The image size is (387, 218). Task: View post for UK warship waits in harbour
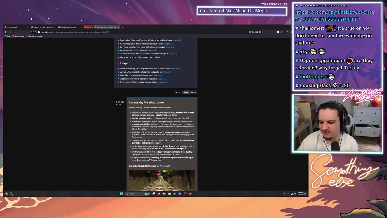[173, 54]
